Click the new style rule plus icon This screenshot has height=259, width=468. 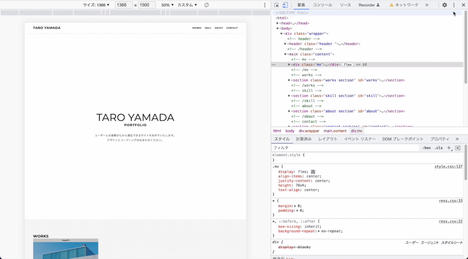coord(449,148)
